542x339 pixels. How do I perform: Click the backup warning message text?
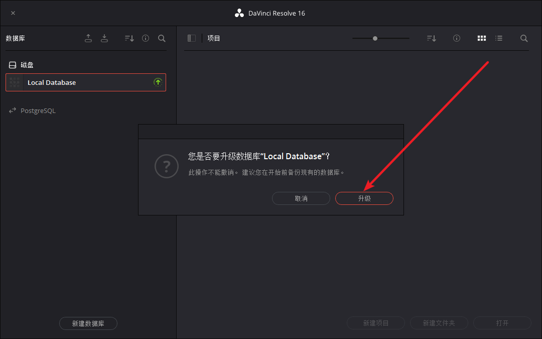[x=266, y=172]
